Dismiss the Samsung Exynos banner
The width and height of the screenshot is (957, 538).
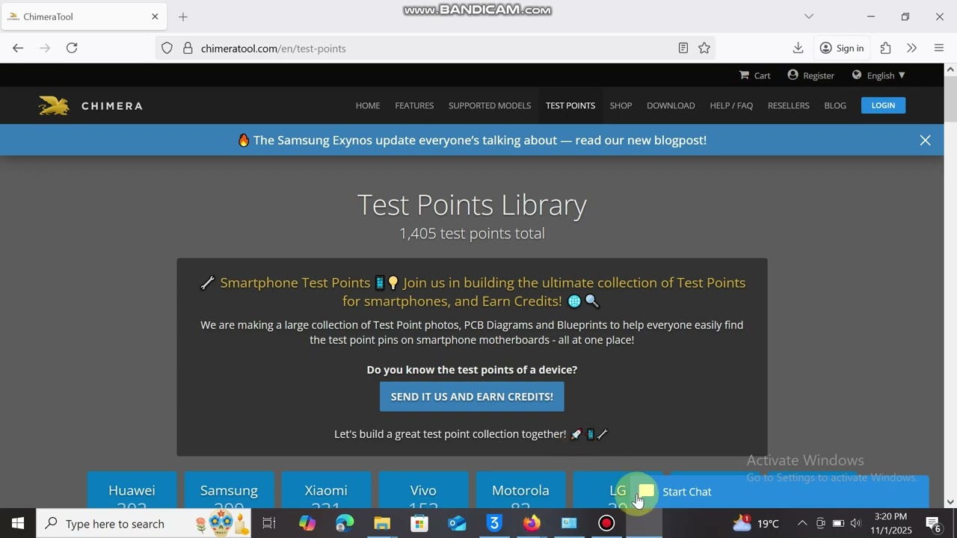[x=925, y=140]
